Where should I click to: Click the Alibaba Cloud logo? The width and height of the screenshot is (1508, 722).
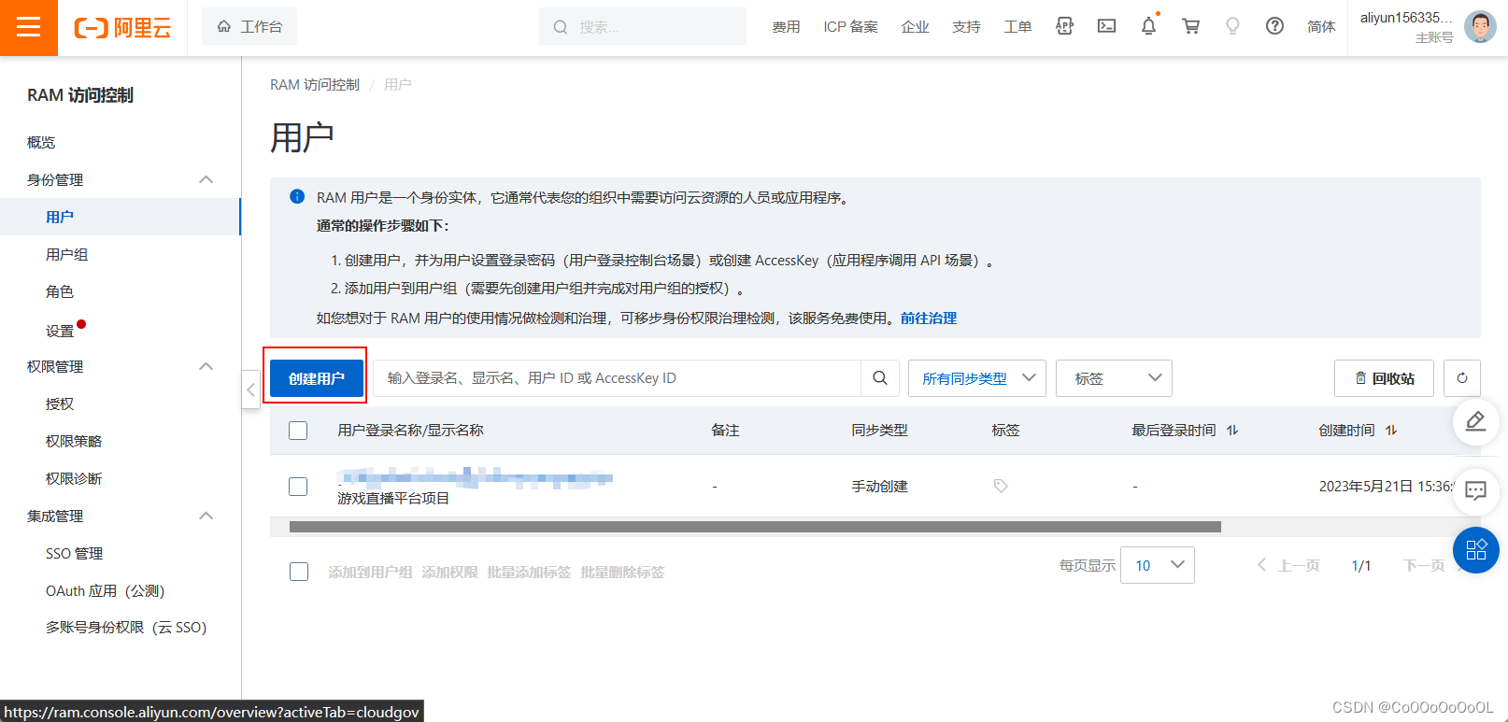click(x=122, y=28)
